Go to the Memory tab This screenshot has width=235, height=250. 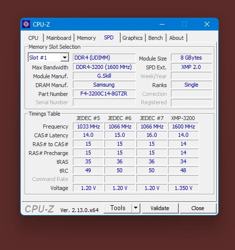(86, 38)
